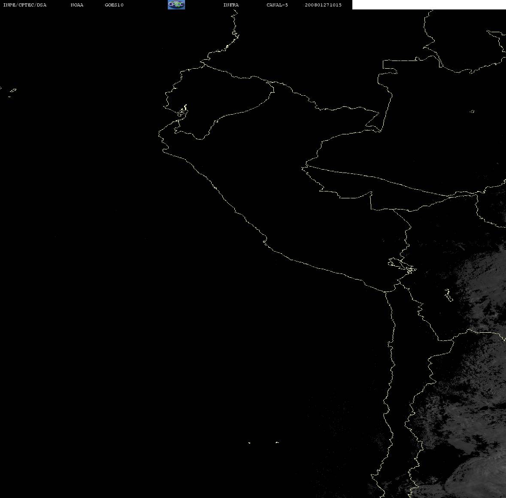Screen dimensions: 506x498
Task: Click the 200801271015 timestamp
Action: (x=323, y=5)
